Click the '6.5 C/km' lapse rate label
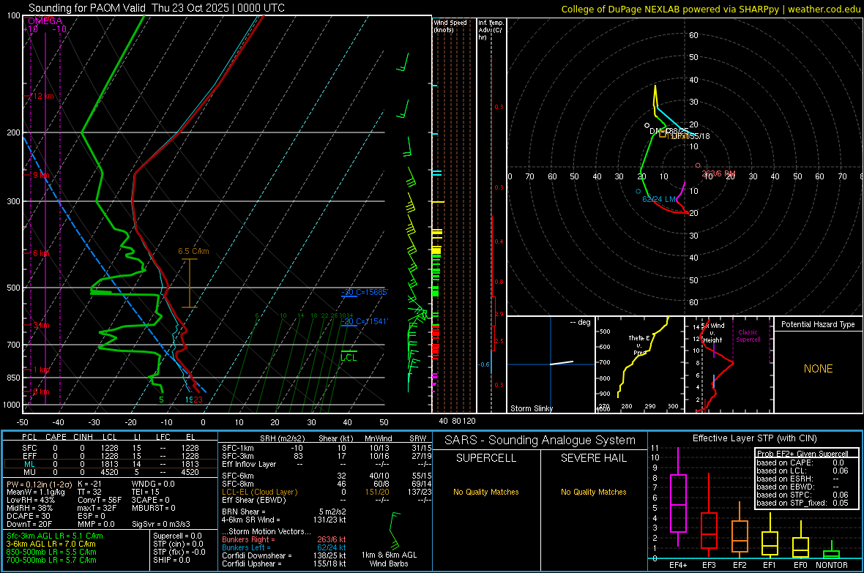 click(193, 251)
